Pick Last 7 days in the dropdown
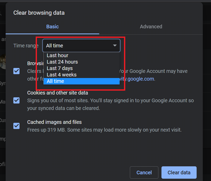 tap(60, 68)
